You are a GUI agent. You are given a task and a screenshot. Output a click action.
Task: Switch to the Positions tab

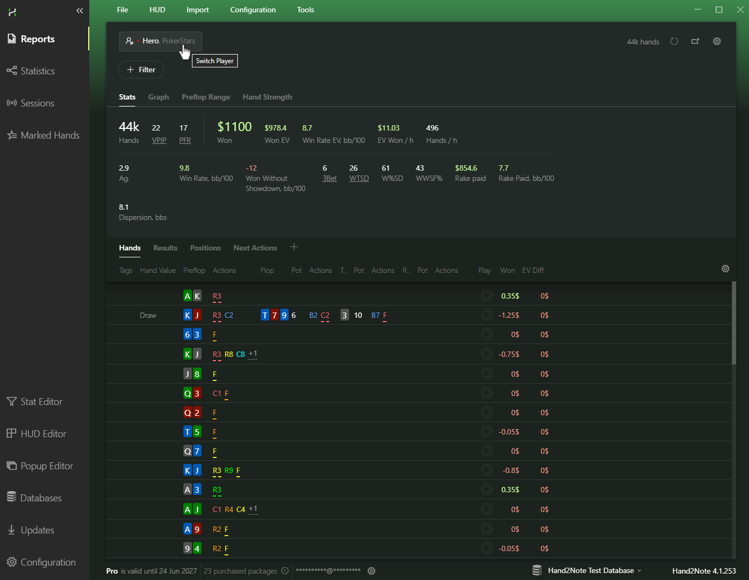[205, 248]
